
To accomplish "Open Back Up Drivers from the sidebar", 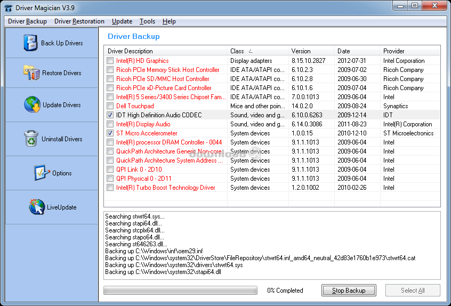I will pos(52,43).
